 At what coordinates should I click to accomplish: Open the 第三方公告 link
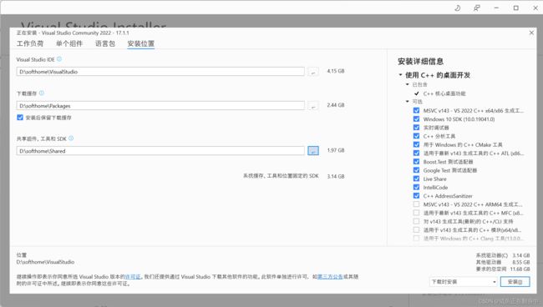(x=330, y=277)
